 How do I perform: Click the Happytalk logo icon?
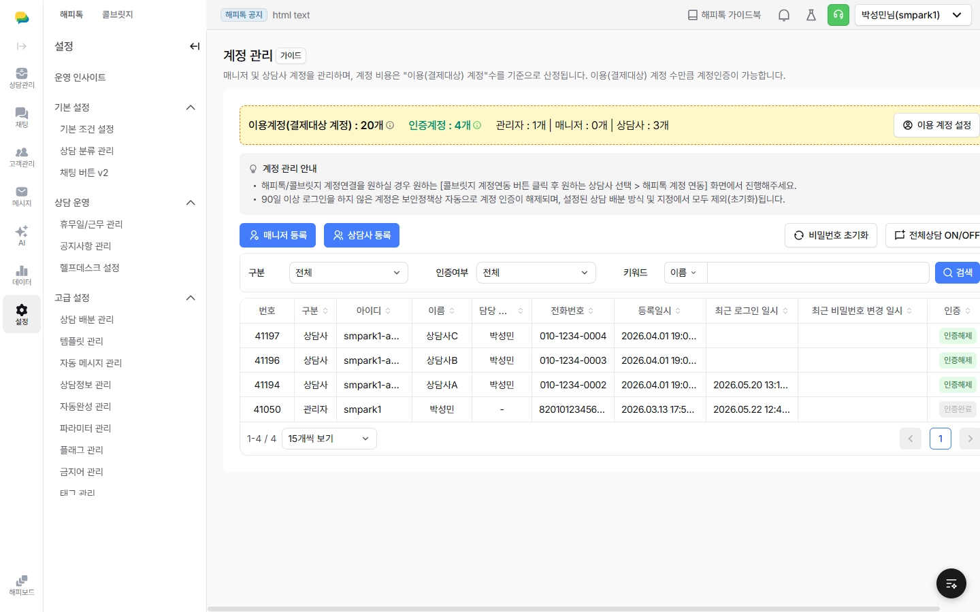coord(22,18)
